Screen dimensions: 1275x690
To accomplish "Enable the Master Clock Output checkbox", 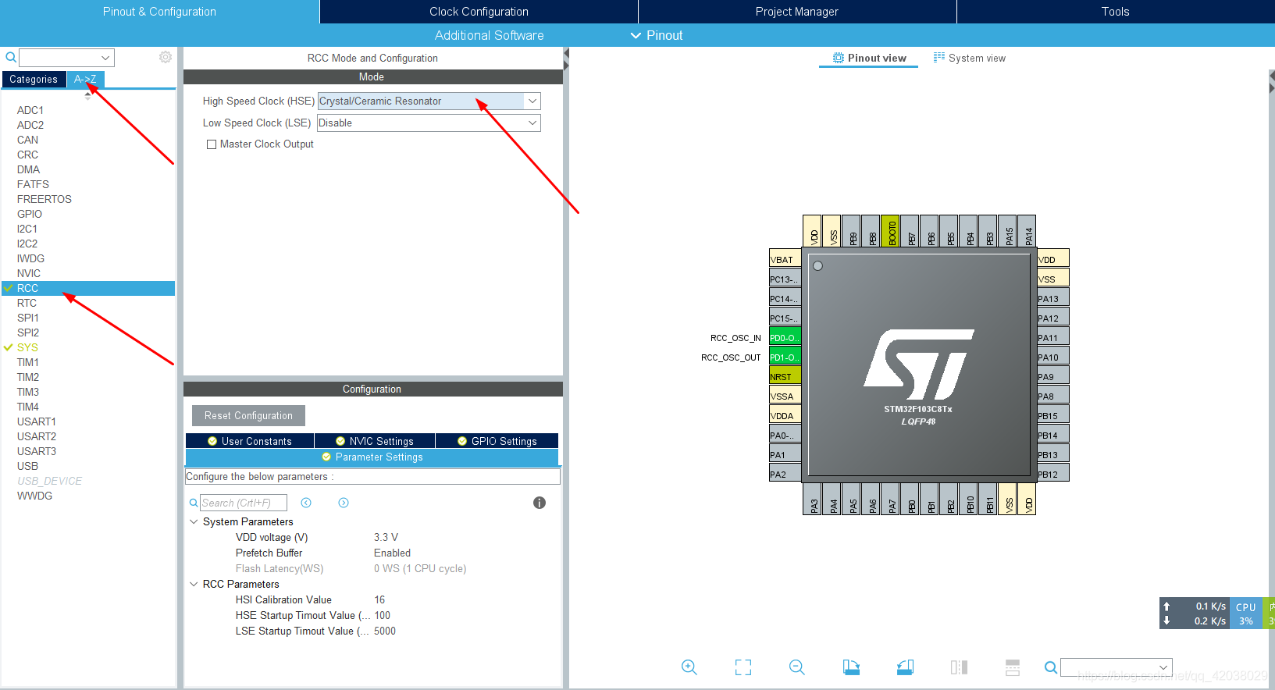I will pos(211,144).
